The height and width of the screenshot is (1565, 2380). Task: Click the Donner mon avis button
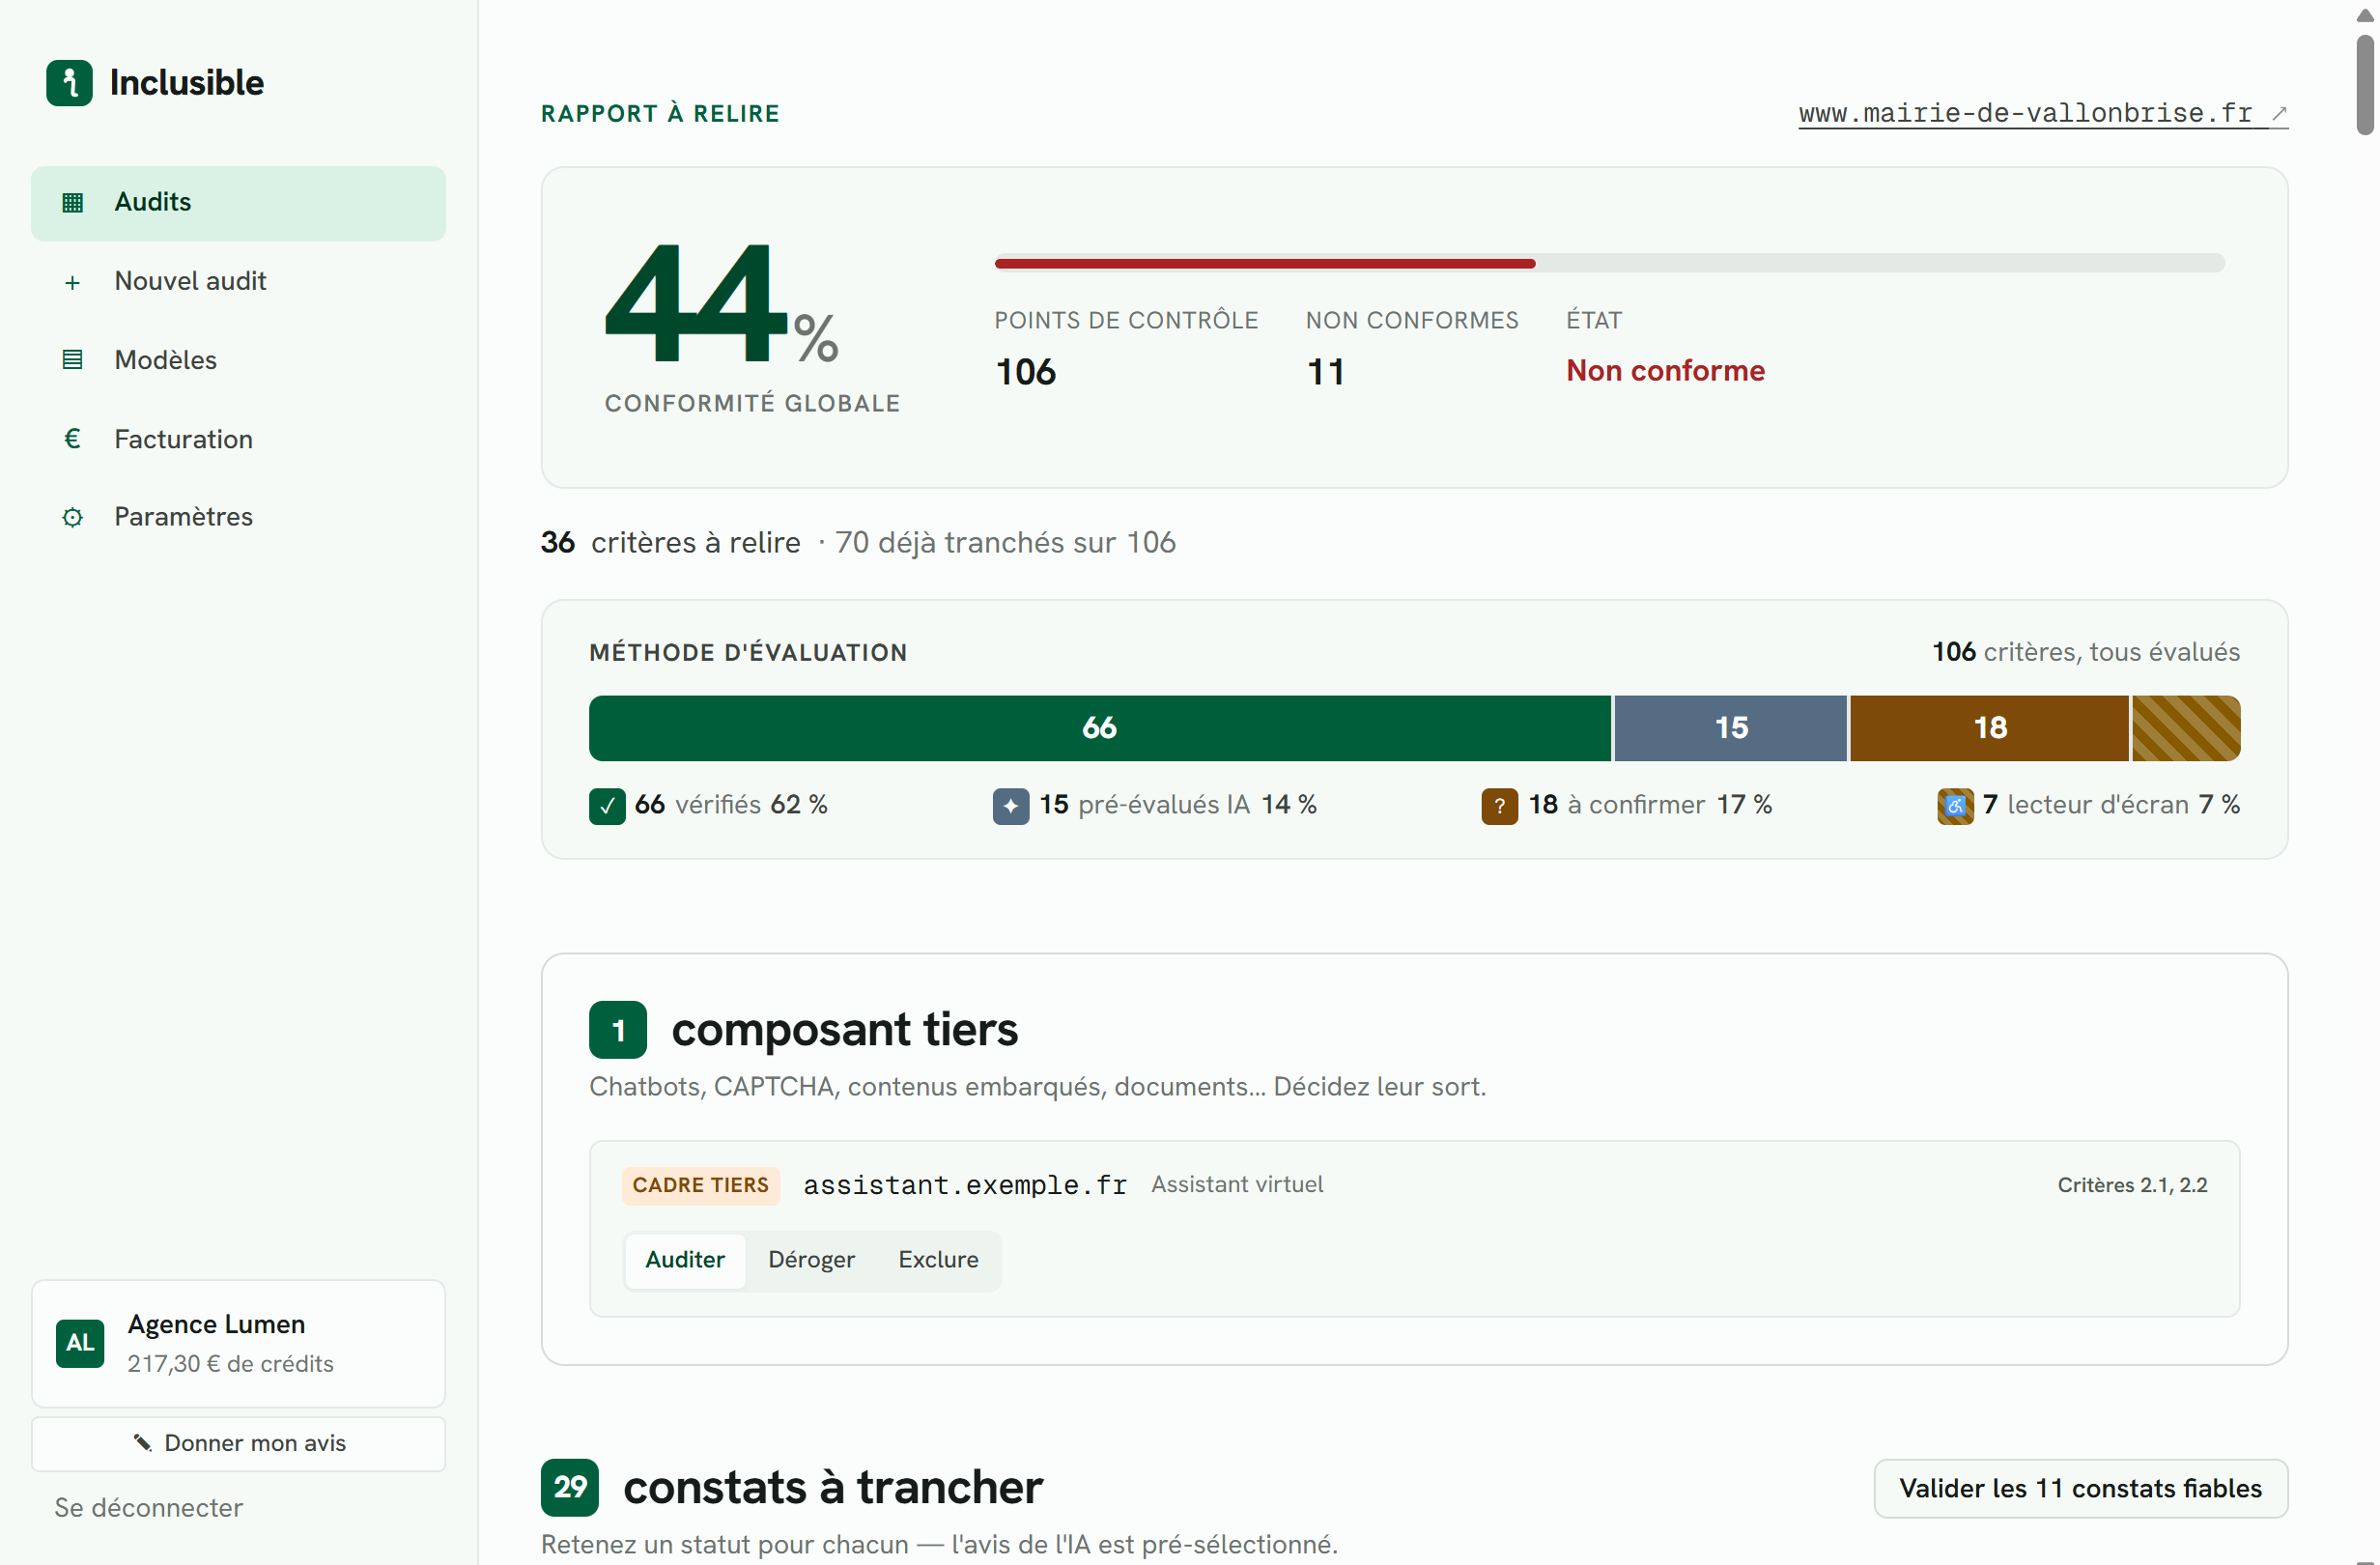[x=238, y=1443]
